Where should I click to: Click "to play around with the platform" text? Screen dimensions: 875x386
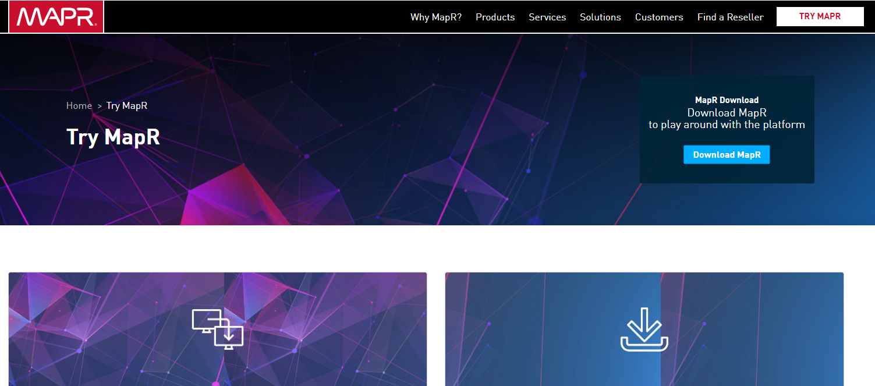pyautogui.click(x=727, y=125)
